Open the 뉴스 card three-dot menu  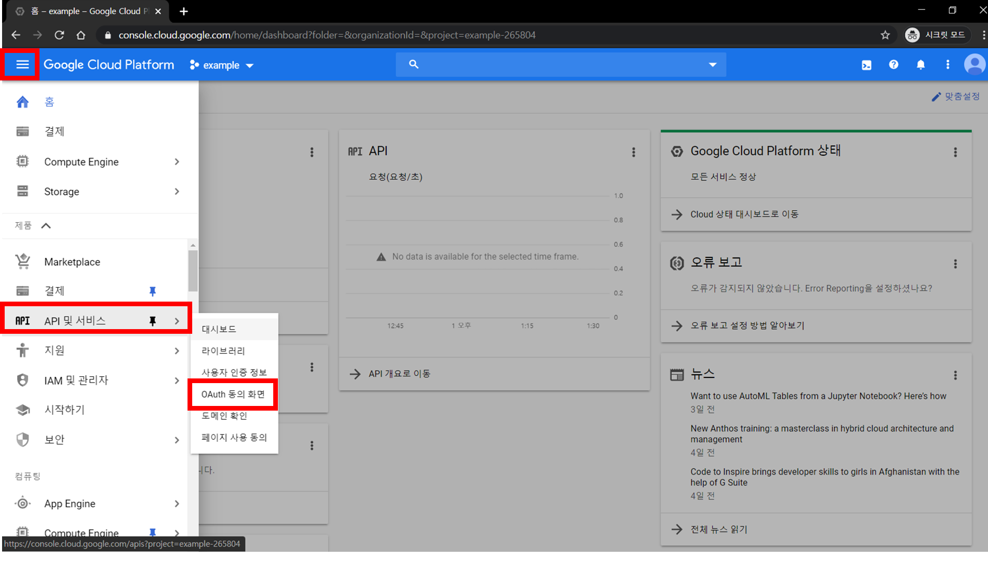click(955, 375)
